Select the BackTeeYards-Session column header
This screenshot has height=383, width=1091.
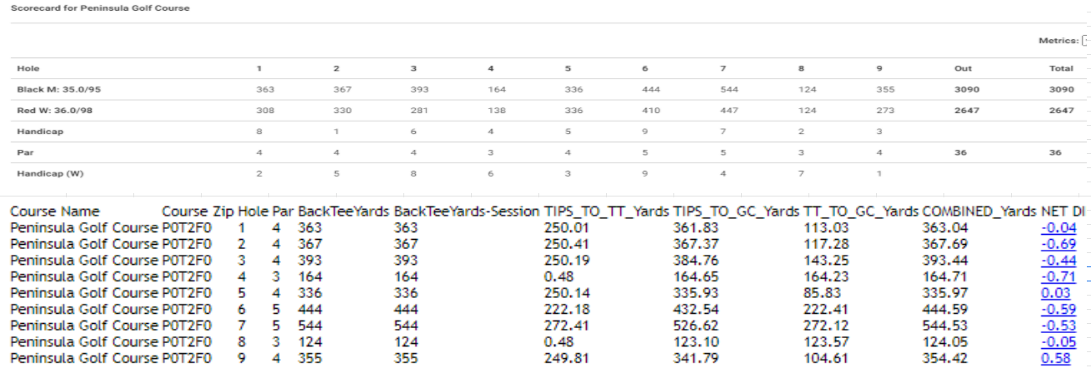pos(467,211)
